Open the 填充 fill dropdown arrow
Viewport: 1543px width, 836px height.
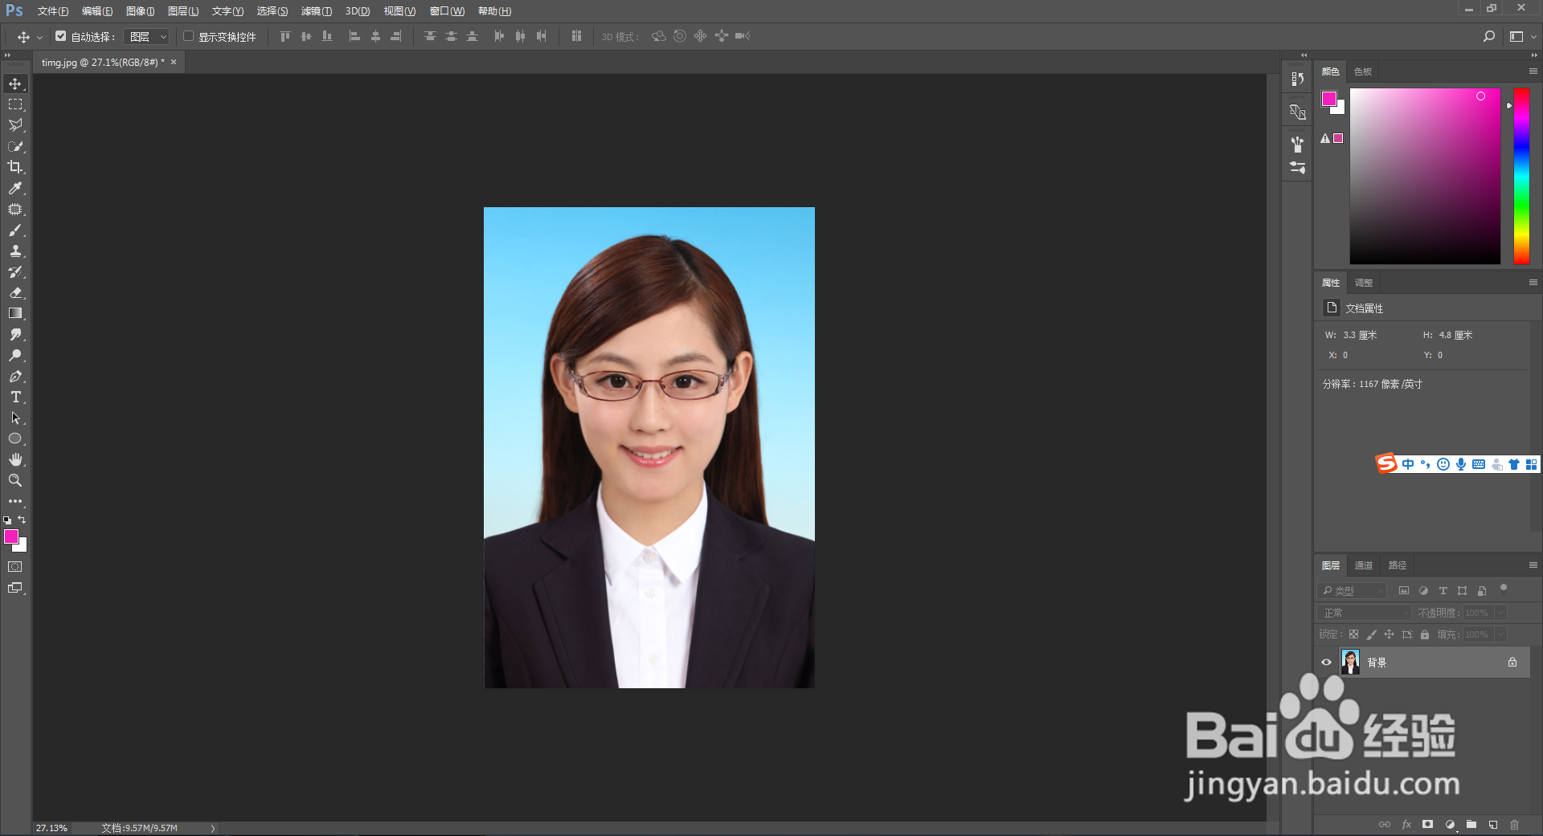[1500, 634]
